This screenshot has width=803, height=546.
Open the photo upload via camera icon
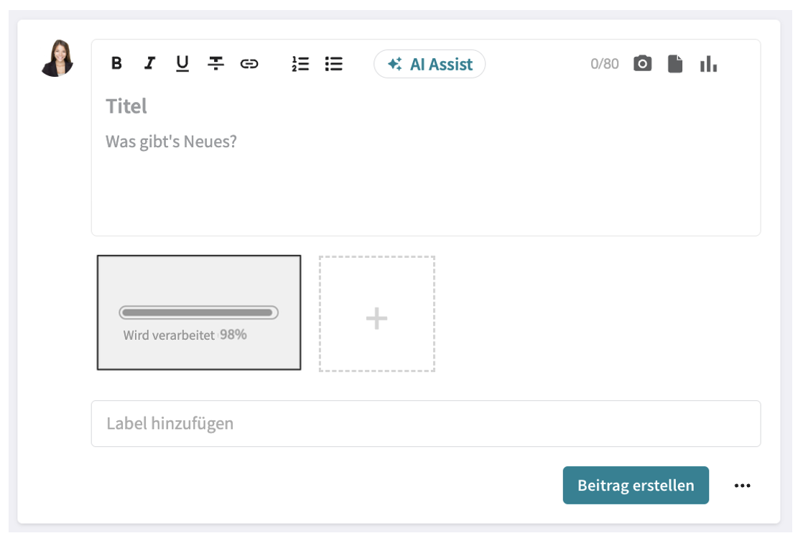point(641,63)
